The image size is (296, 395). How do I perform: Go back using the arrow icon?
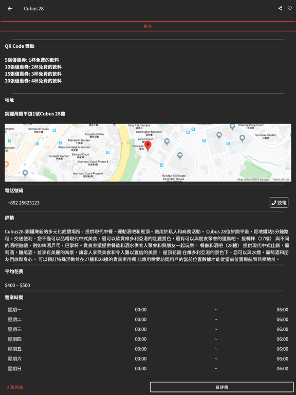10,9
